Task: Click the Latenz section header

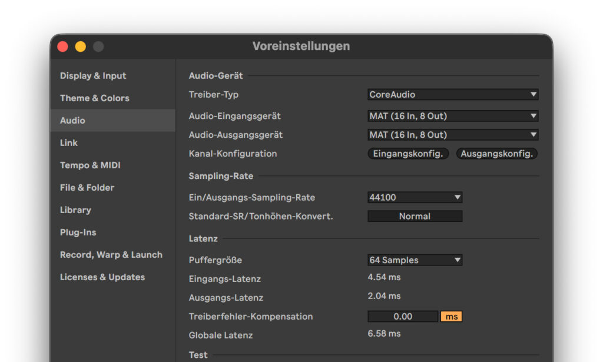Action: coord(203,238)
